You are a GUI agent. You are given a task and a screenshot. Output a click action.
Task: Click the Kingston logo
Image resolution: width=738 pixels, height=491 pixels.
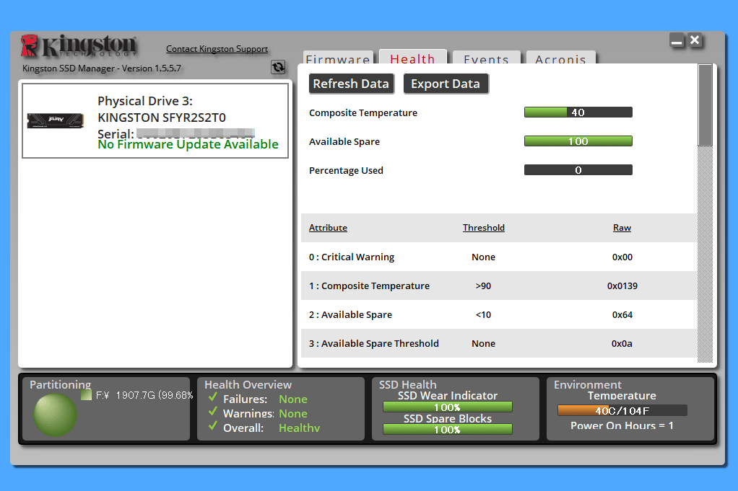(78, 46)
